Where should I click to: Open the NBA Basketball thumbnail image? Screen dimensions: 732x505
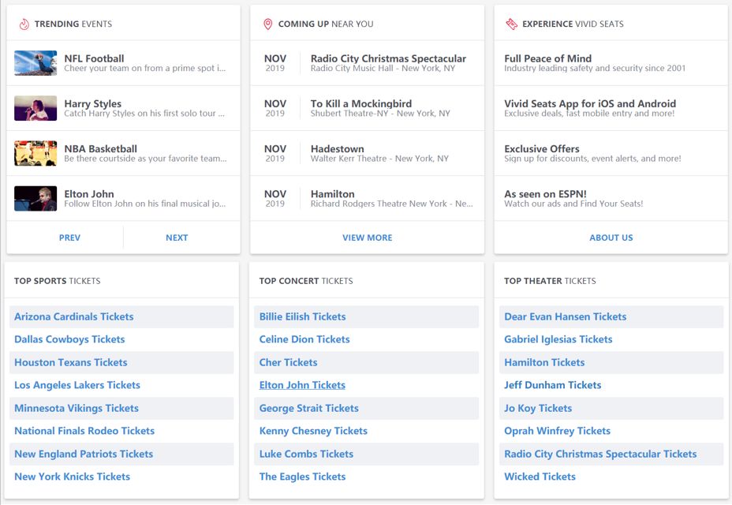point(35,153)
